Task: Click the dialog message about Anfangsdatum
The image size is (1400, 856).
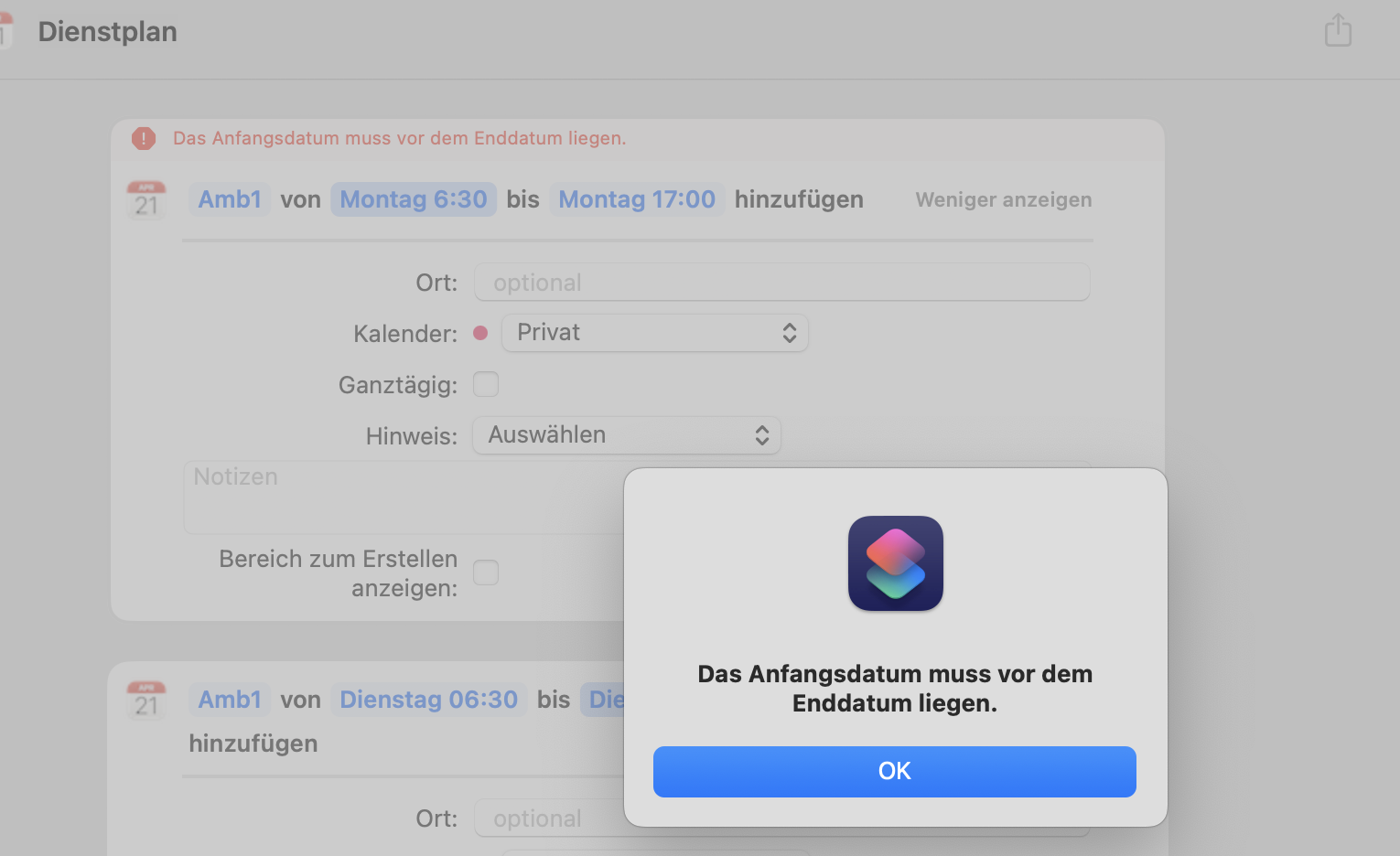Action: click(x=895, y=689)
